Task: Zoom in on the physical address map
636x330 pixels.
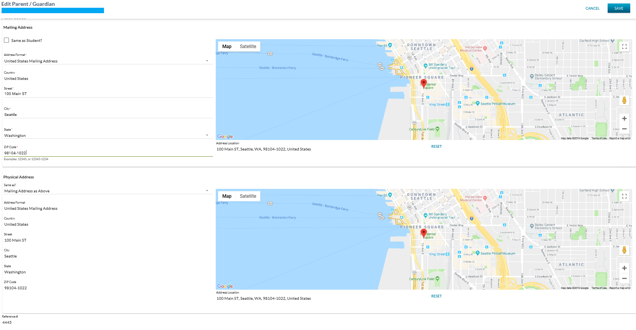Action: coord(624,268)
